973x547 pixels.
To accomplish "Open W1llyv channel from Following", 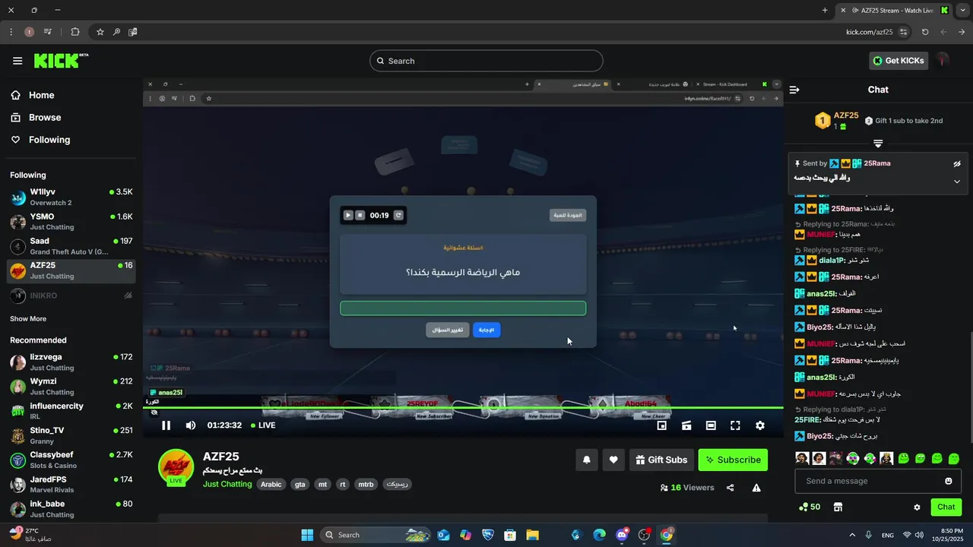I will (71, 198).
